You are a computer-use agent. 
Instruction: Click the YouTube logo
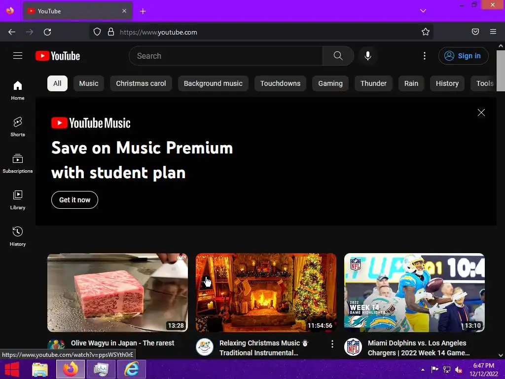tap(58, 56)
